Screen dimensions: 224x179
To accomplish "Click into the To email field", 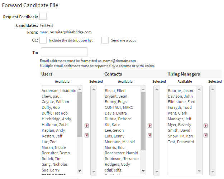I will coord(64,52).
